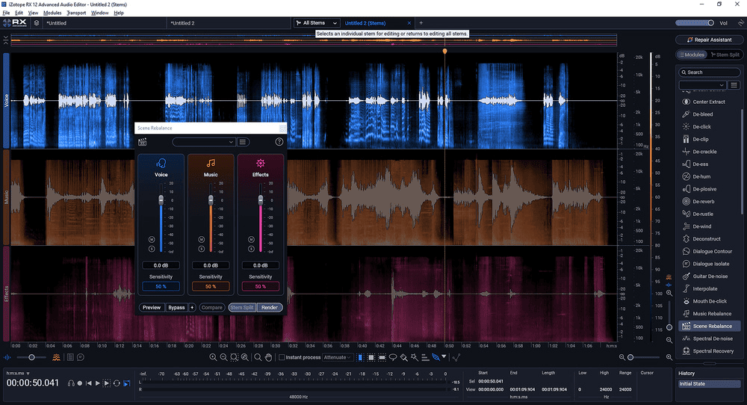
Task: Select the time selection tool icon
Action: coord(361,357)
